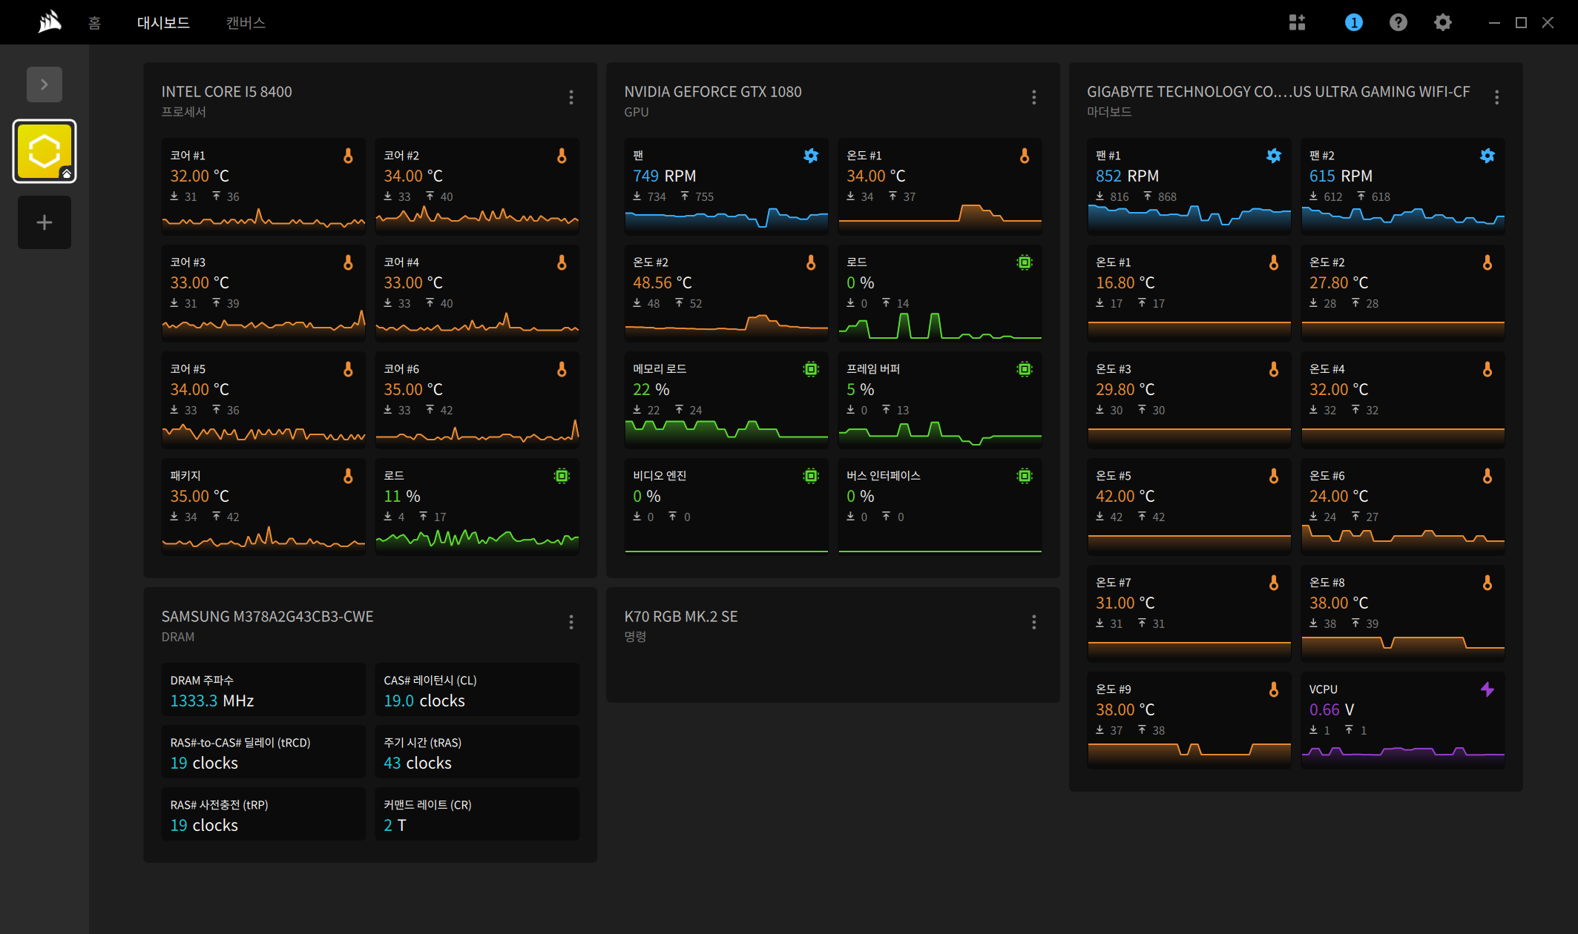Viewport: 1578px width, 934px height.
Task: Select the motherboard 팬 #2 615 RPM reading
Action: 1341,176
